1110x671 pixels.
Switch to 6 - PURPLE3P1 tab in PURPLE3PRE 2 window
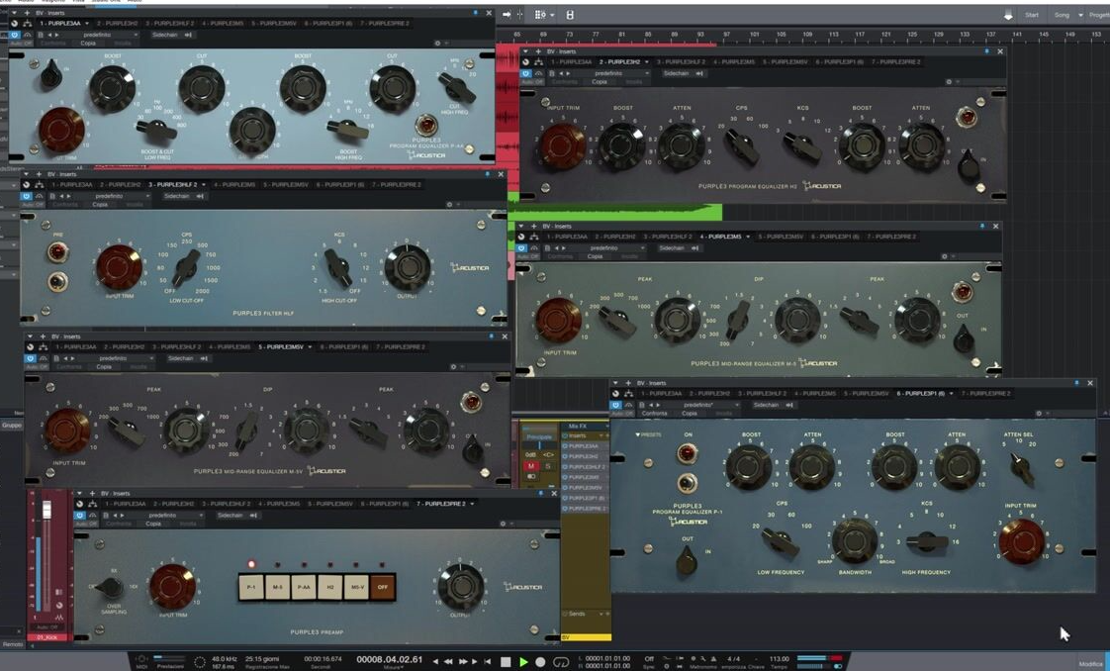[385, 504]
